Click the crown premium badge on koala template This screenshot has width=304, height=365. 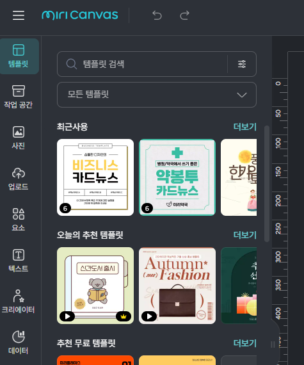point(124,316)
